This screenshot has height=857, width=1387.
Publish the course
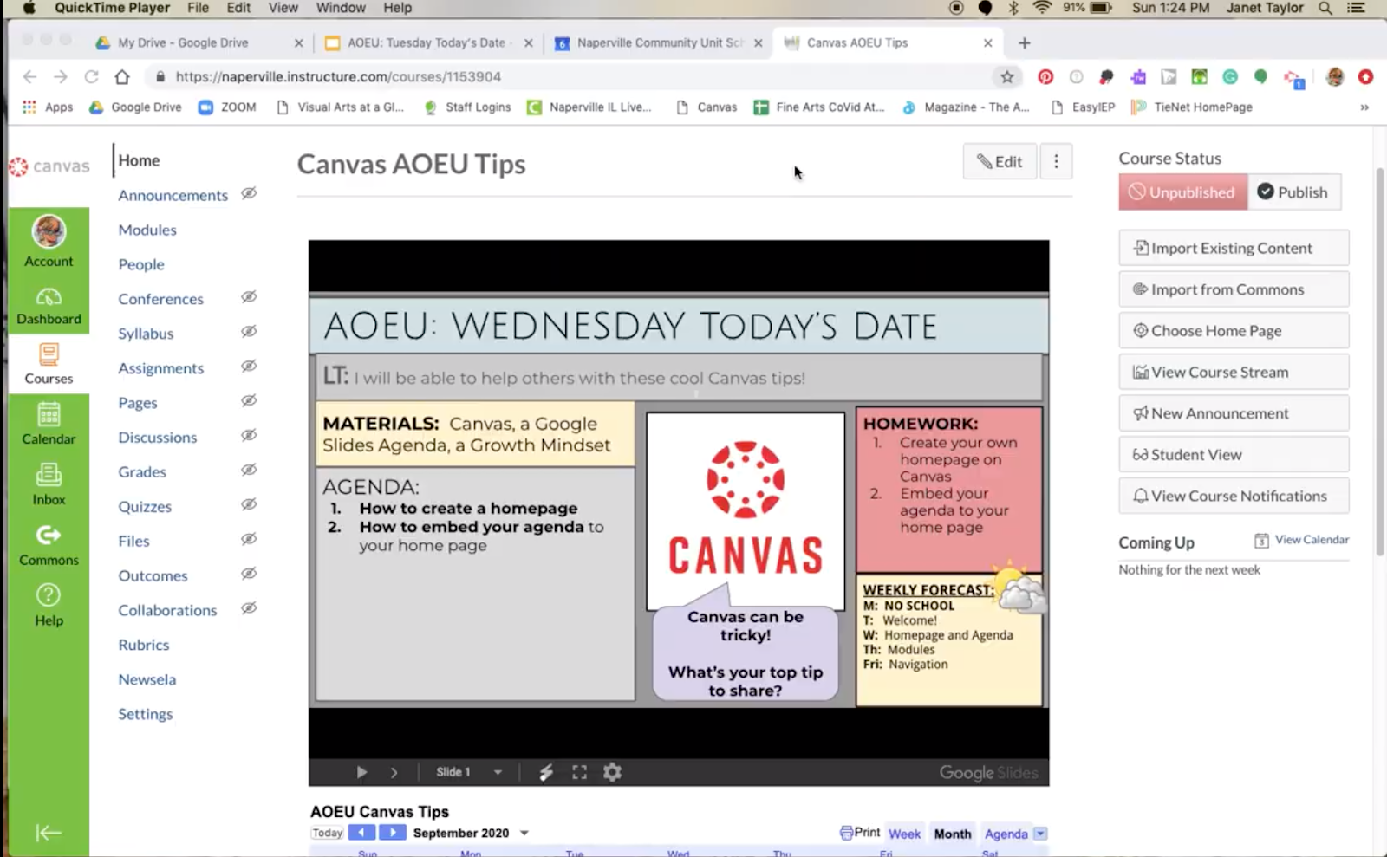1293,192
